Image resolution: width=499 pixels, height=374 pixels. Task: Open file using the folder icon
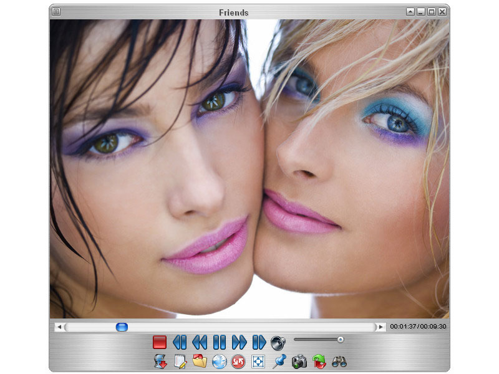[x=200, y=362]
